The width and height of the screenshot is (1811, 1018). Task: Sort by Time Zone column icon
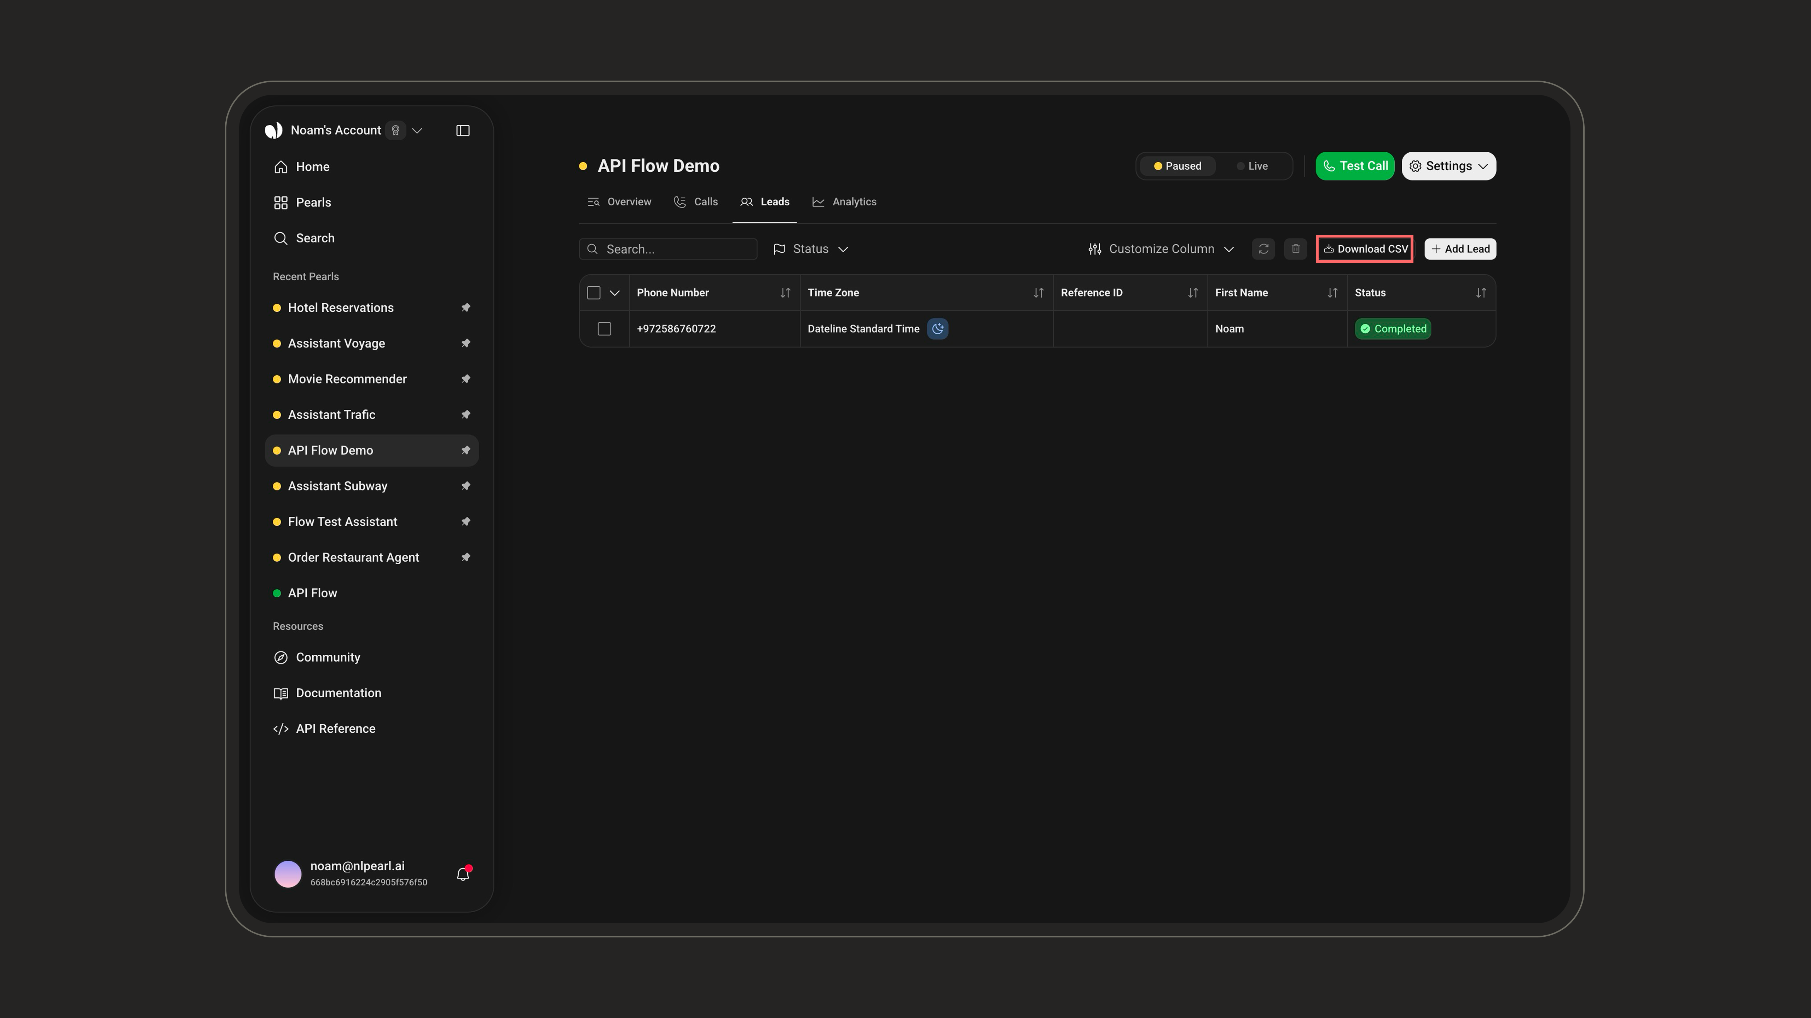[x=1038, y=293]
